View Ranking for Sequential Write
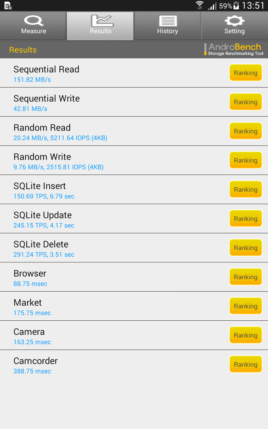This screenshot has width=268, height=429. tap(245, 102)
